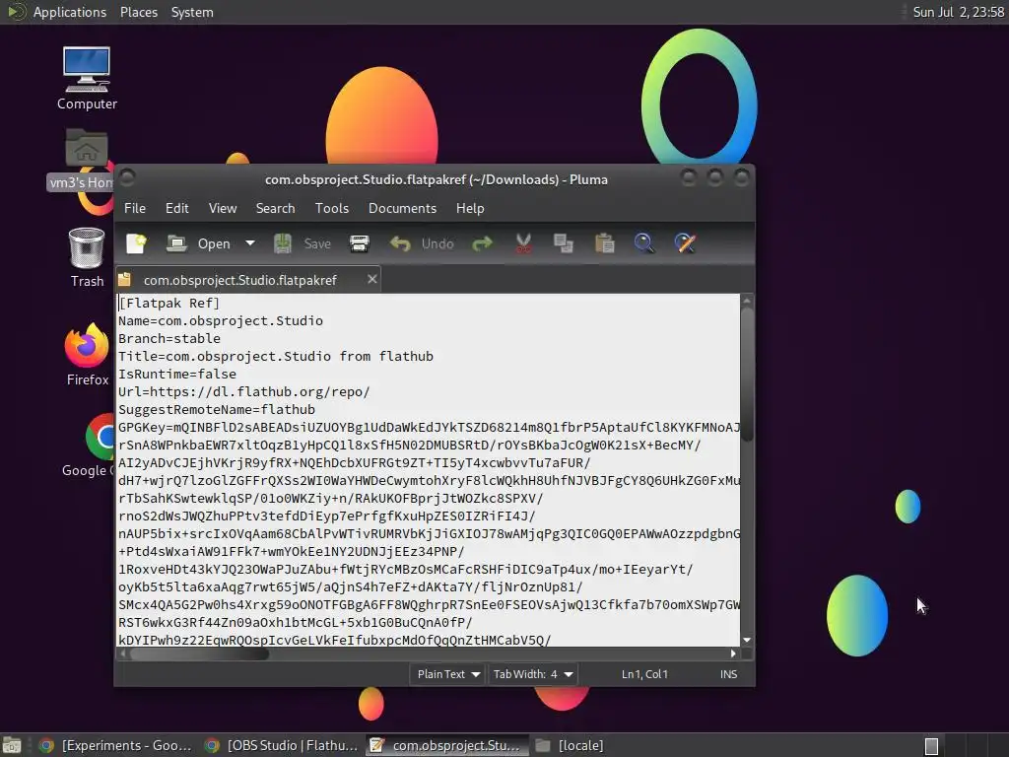Image resolution: width=1009 pixels, height=757 pixels.
Task: Switch to Experiments Google Chrome taskbar window
Action: (115, 745)
